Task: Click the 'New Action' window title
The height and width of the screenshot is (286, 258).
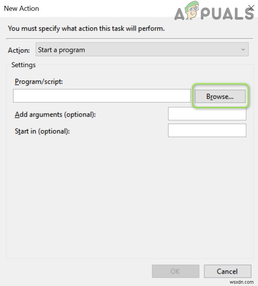Action: point(21,8)
